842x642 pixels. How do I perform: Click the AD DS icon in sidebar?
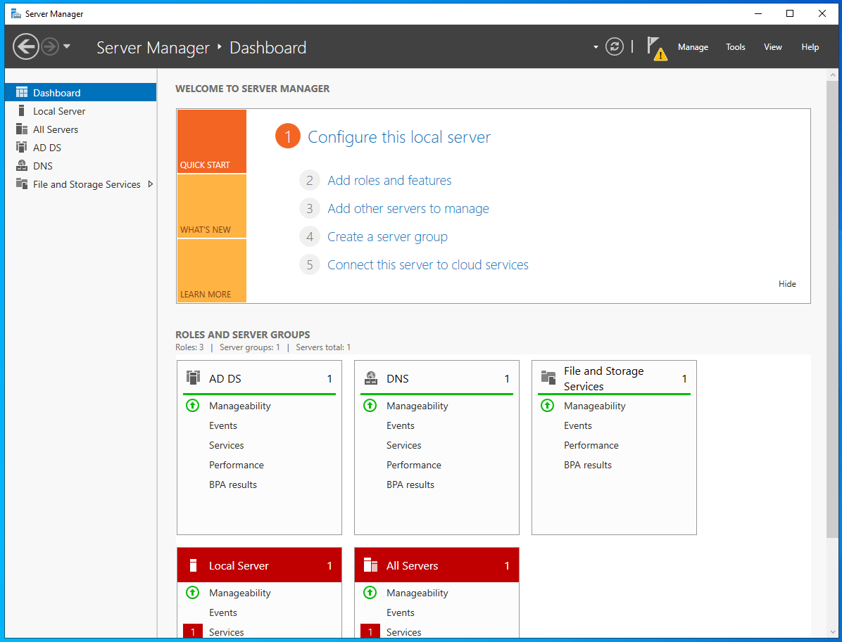pos(21,148)
